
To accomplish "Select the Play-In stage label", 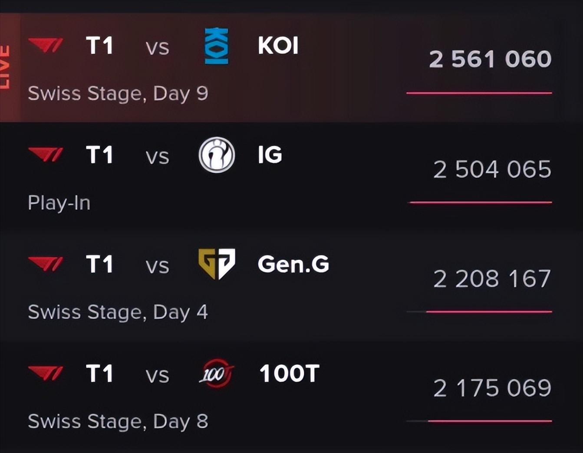I will [59, 203].
